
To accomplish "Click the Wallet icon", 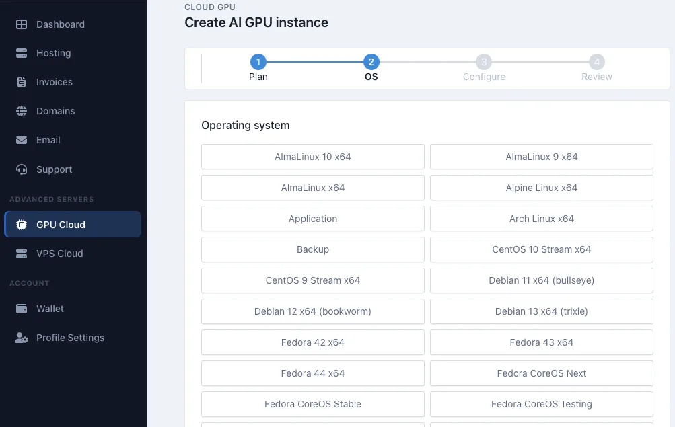I will 22,309.
